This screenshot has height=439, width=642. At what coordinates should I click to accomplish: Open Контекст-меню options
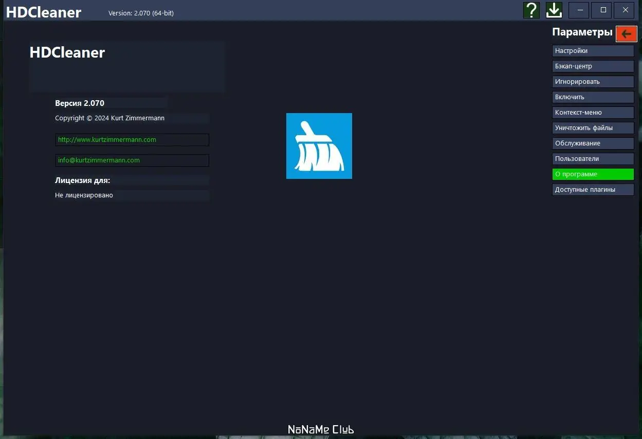tap(593, 113)
